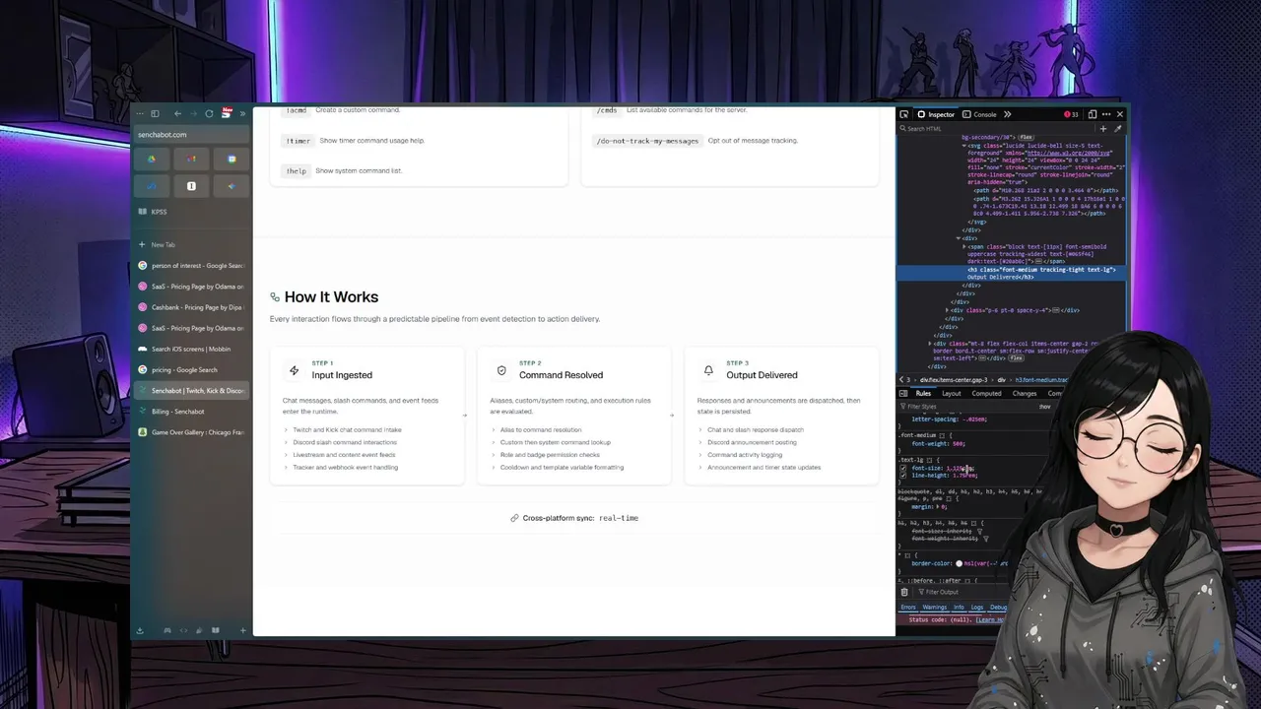Viewport: 1261px width, 709px height.
Task: Switch to the Console tab in DevTools
Action: coord(980,114)
